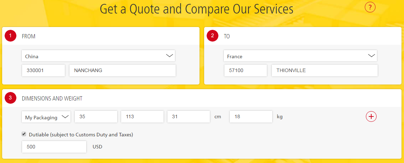Open the help question mark icon
The image size is (404, 163).
(x=370, y=7)
